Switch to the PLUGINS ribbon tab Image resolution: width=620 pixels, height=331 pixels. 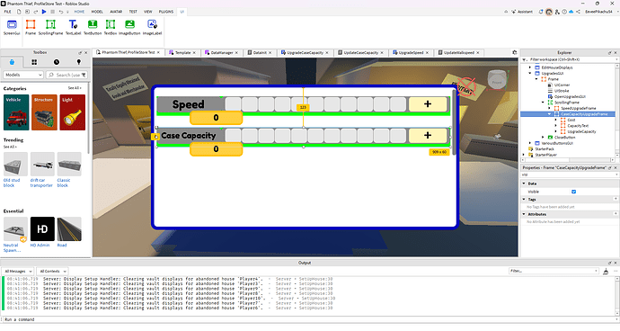point(166,12)
